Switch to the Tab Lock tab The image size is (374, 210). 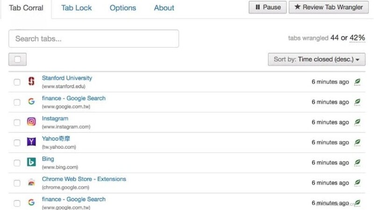(76, 8)
